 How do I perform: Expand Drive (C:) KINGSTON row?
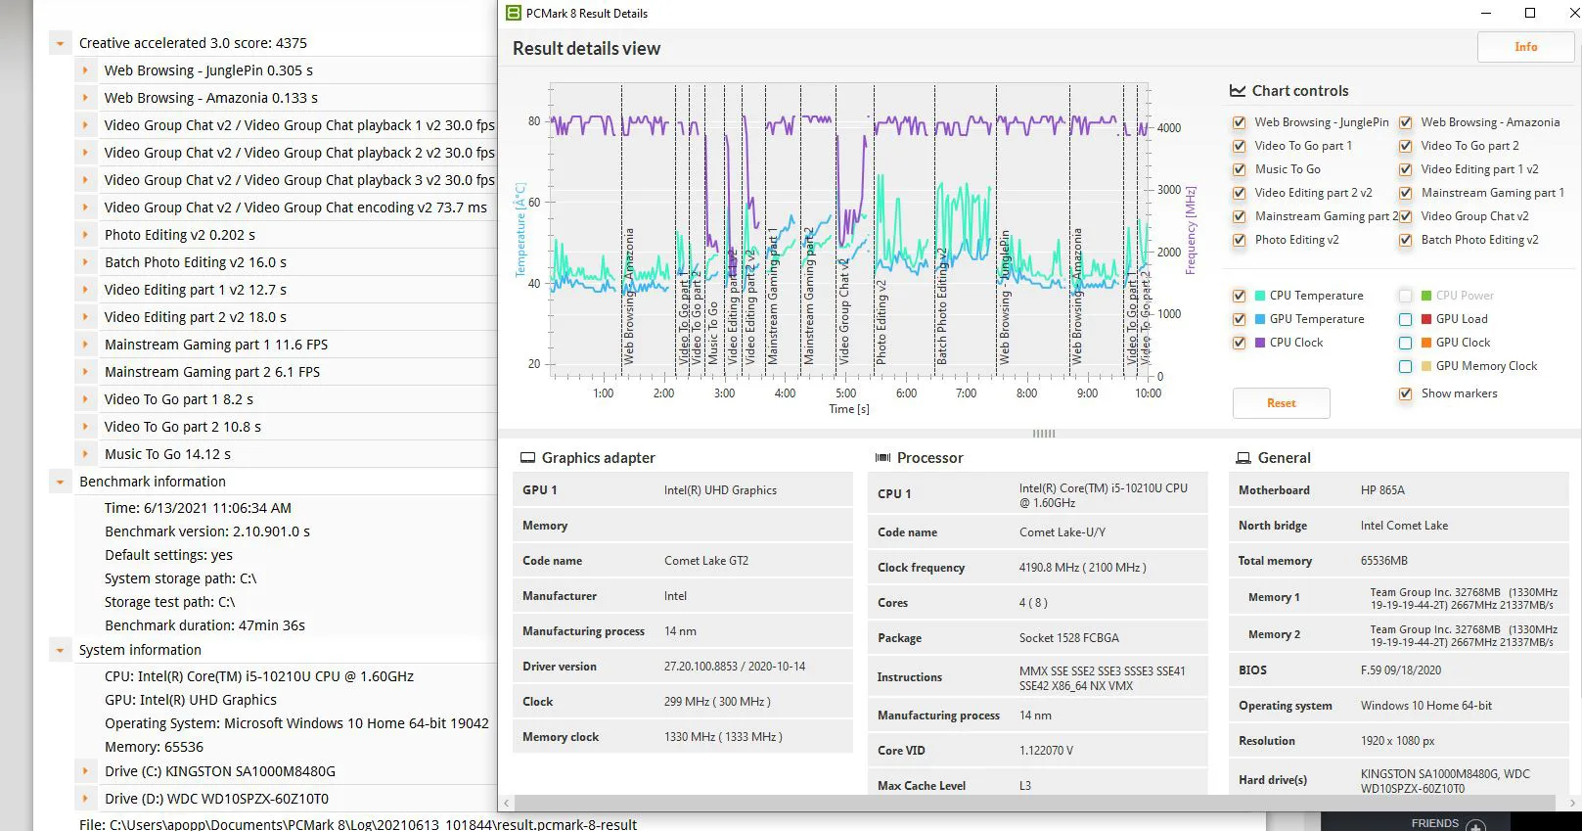point(86,771)
